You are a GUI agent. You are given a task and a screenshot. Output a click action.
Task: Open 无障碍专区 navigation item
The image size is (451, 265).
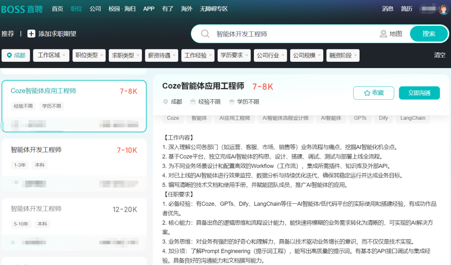[x=214, y=9]
